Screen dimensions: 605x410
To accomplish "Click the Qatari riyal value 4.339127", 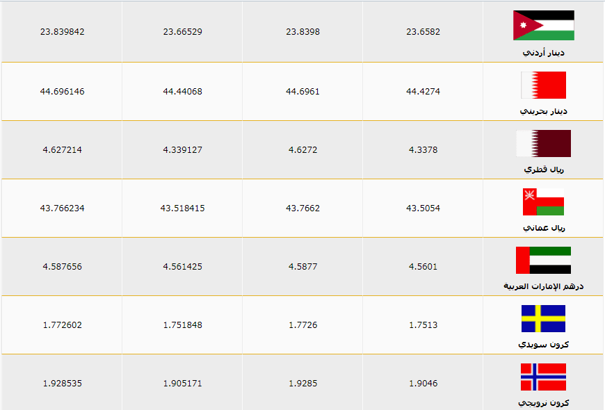I will coord(182,149).
